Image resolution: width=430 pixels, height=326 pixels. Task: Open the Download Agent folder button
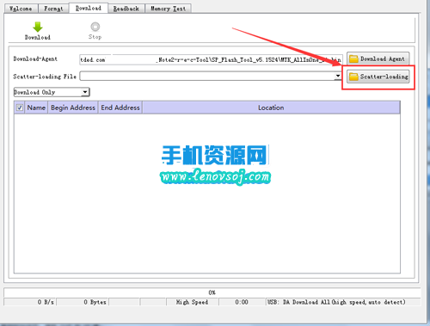378,58
